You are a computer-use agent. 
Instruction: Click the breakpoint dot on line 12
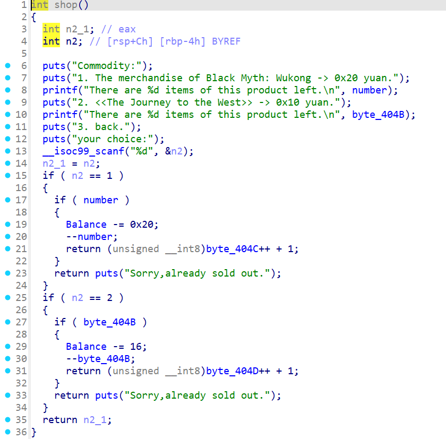(7, 139)
